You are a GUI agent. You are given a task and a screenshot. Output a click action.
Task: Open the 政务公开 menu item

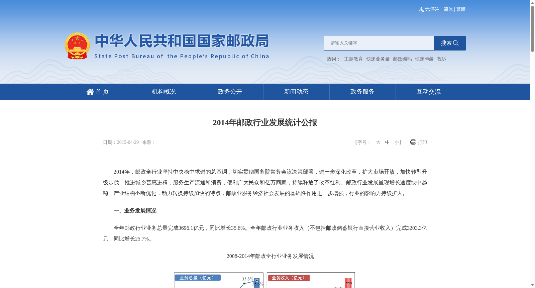[230, 92]
